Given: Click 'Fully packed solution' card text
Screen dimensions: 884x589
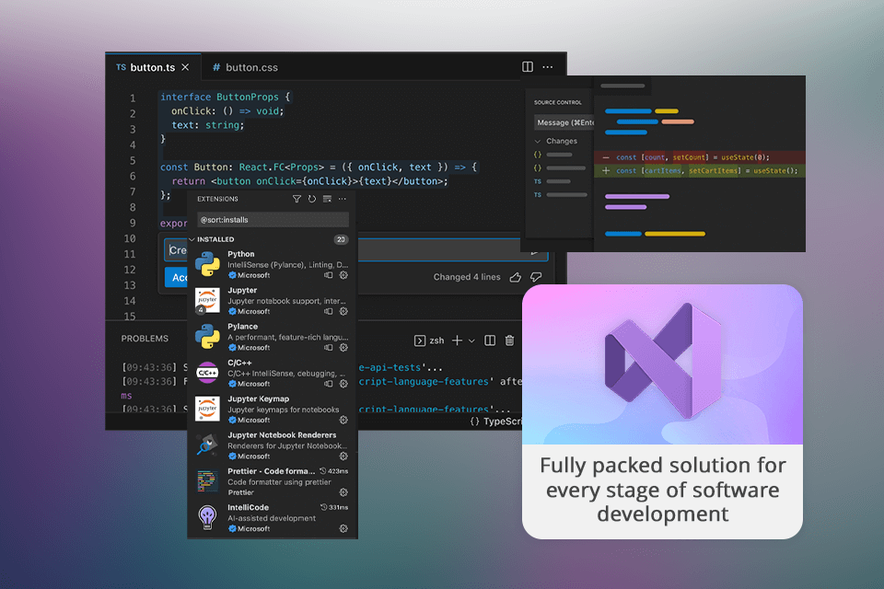Looking at the screenshot, I should [662, 490].
